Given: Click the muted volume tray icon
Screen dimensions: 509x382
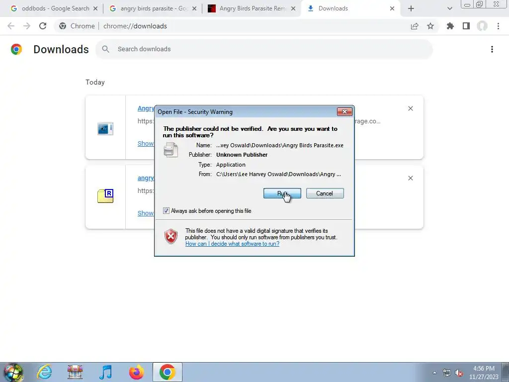Looking at the screenshot, I should click(x=459, y=373).
